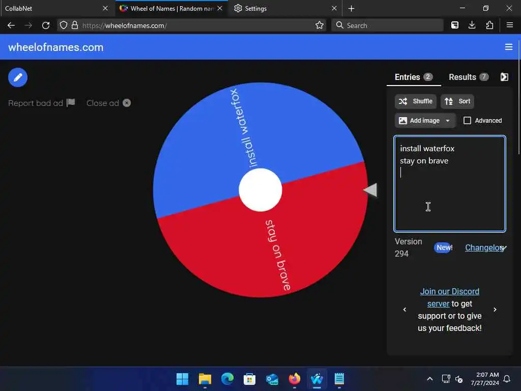Open a new browser tab

click(x=351, y=9)
